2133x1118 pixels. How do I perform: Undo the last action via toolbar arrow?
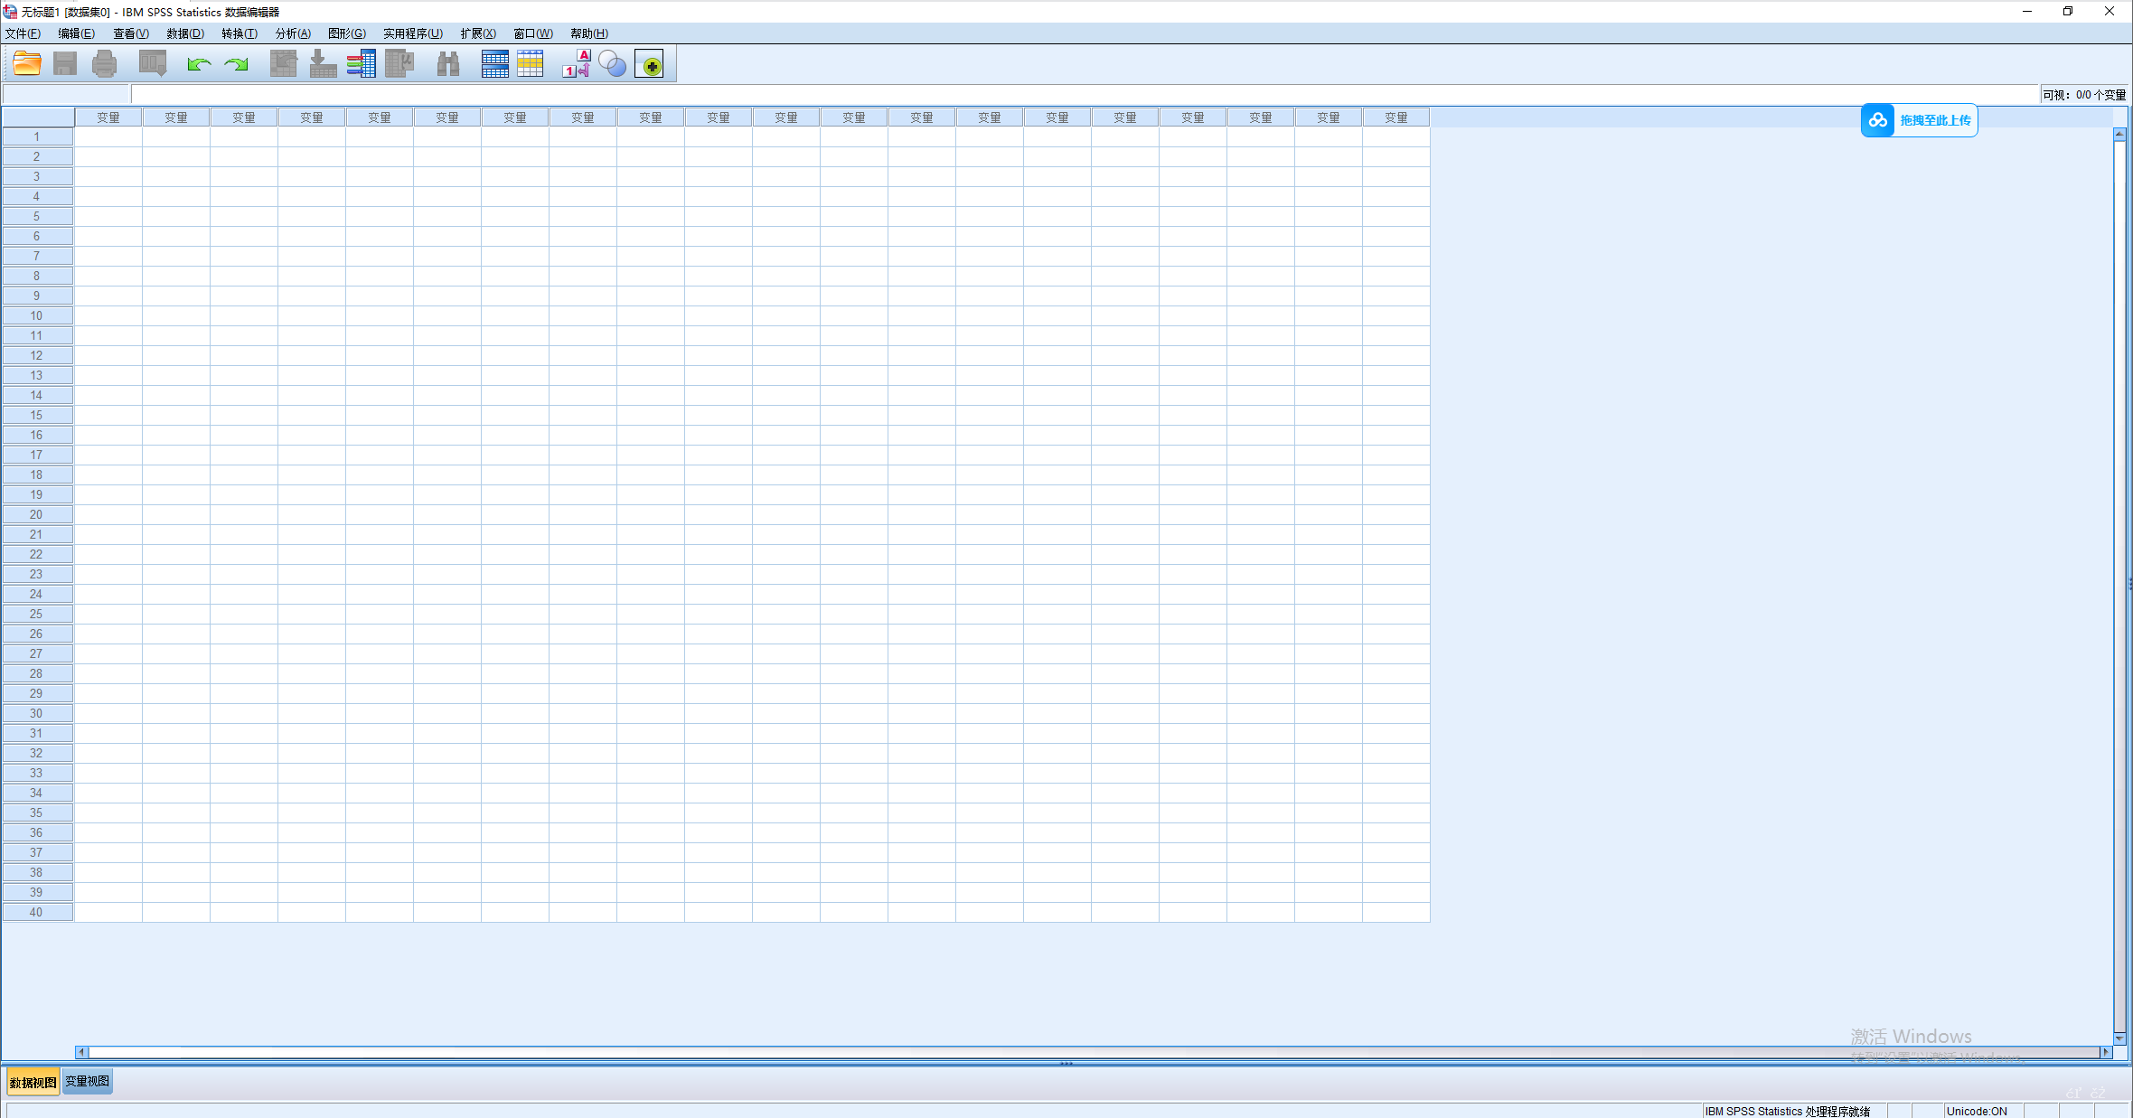point(198,63)
